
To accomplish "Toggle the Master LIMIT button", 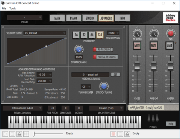I will [169, 46].
